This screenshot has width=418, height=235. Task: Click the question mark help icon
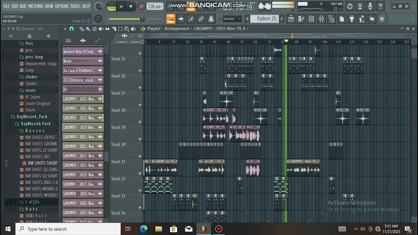coord(380,6)
